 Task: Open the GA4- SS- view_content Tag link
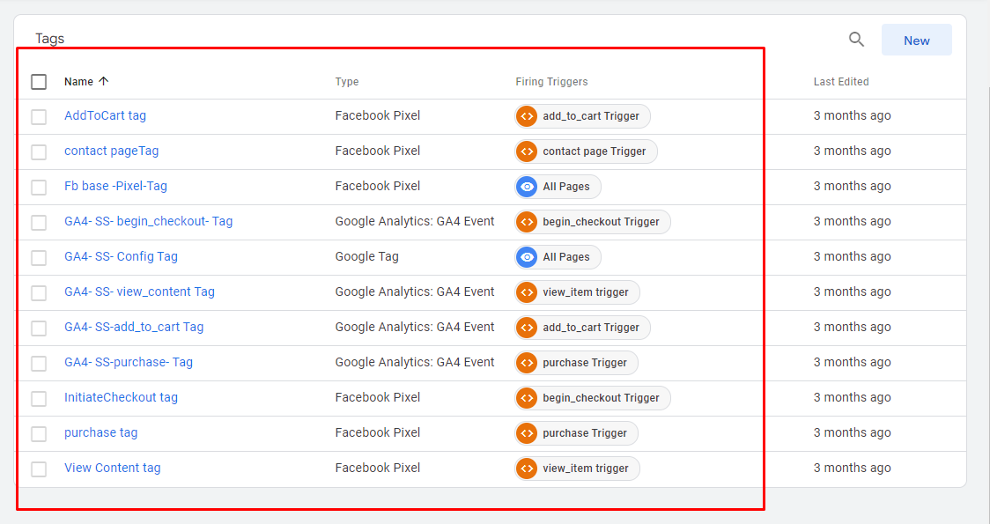[139, 292]
